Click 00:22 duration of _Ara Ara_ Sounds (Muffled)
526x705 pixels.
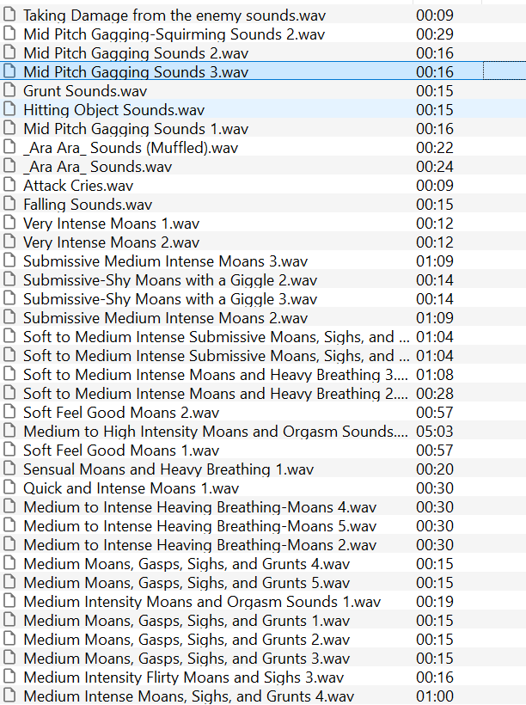point(435,148)
